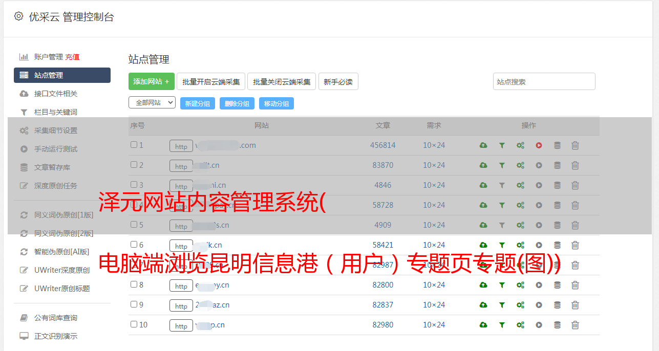Screen dimensions: 659x351
Task: Click trash icon in row 8
Action: click(x=575, y=285)
